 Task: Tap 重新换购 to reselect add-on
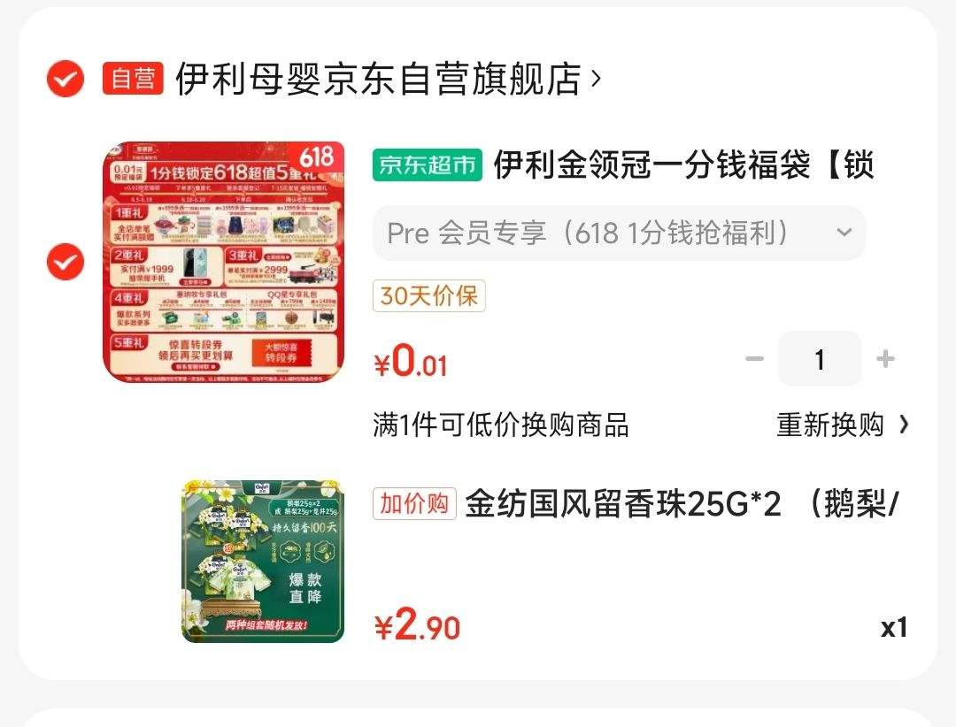(830, 425)
